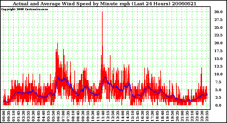Click the 07:00 time label

(x=63, y=116)
